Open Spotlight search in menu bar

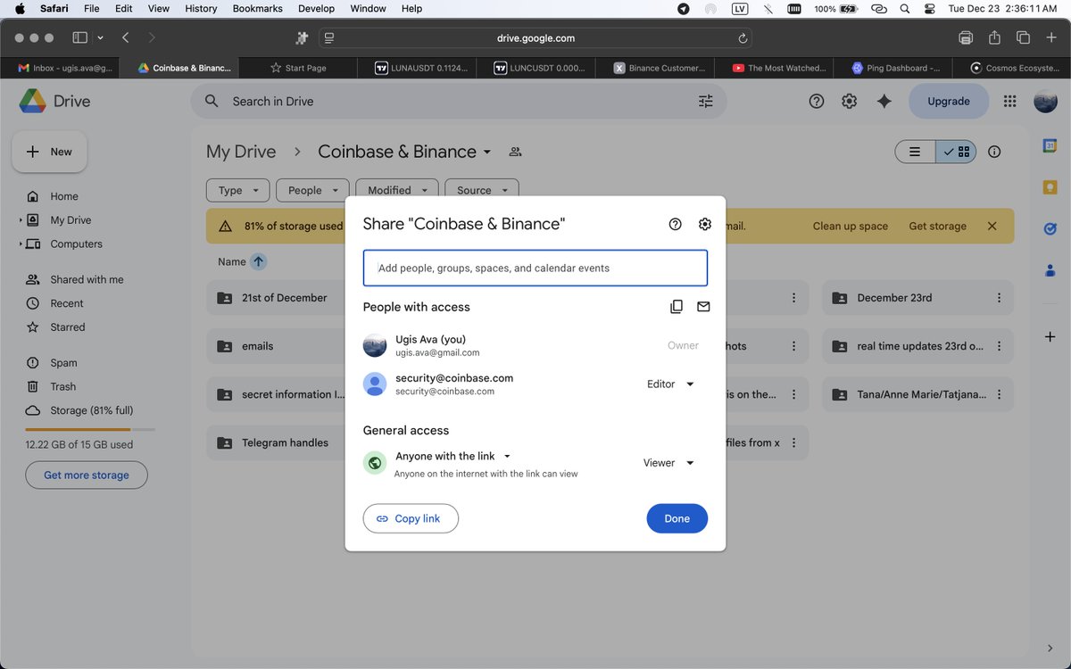[x=905, y=8]
